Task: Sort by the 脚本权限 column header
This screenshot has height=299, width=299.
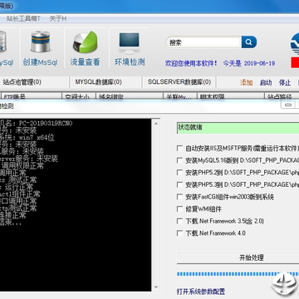Action: click(x=231, y=96)
